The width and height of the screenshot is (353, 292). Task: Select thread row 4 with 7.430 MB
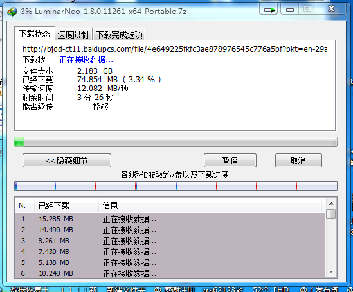point(170,252)
